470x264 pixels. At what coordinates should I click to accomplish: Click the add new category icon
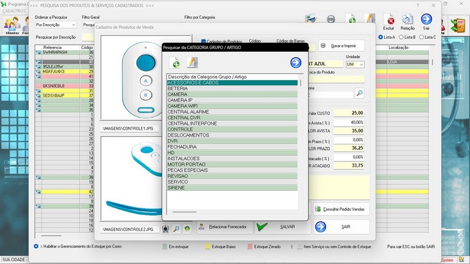click(x=174, y=63)
